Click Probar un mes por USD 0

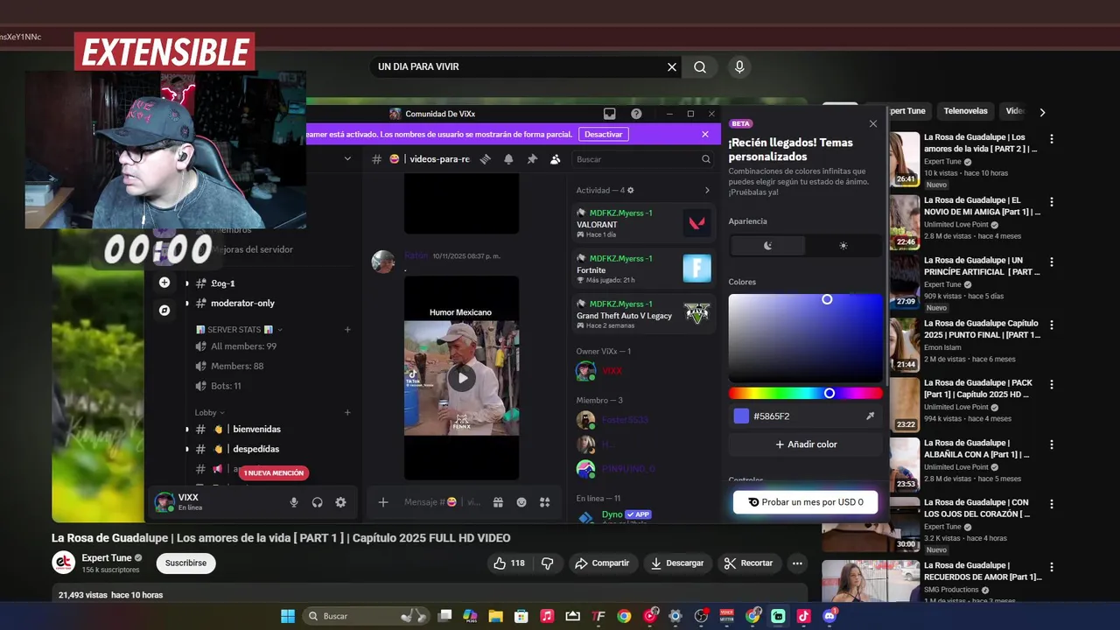(x=805, y=502)
